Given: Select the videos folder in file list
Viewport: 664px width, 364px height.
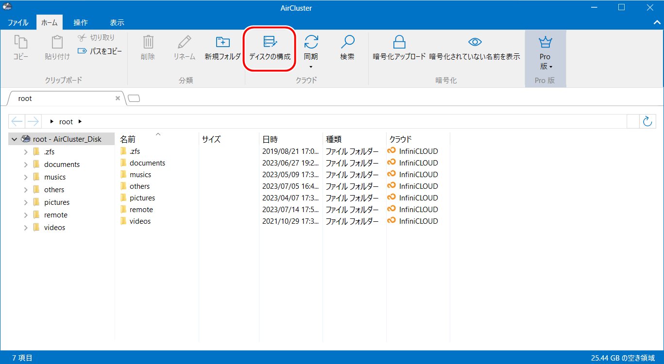Looking at the screenshot, I should pos(140,221).
